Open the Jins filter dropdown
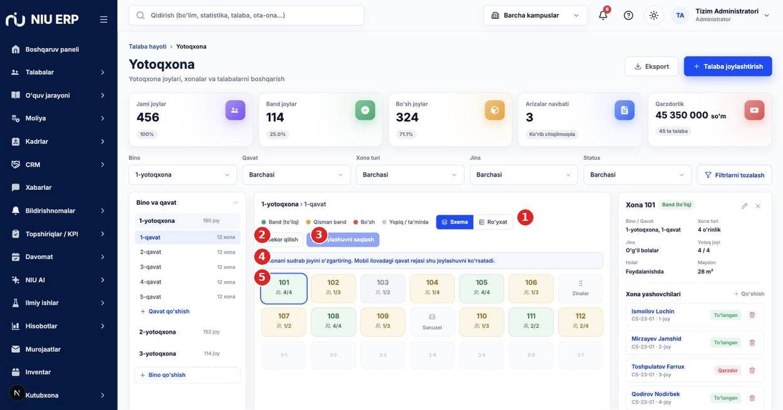The image size is (783, 410). 524,175
